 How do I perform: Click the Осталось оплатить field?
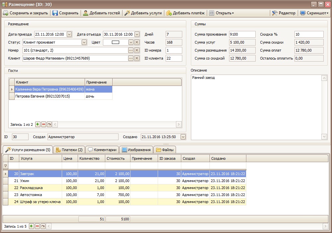(x=309, y=58)
